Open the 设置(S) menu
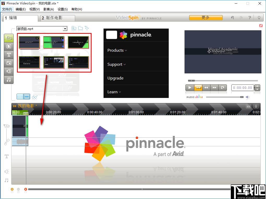266x199 pixels. [63, 9]
